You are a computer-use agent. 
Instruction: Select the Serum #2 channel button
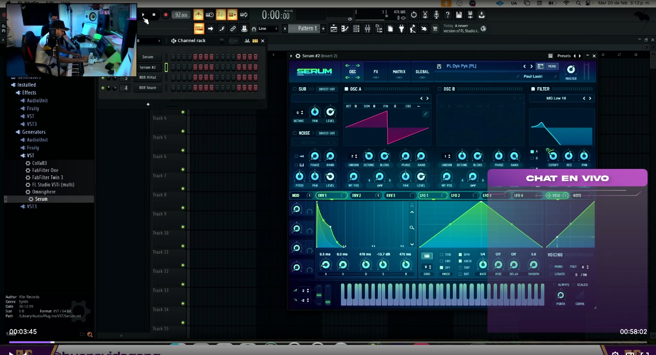tap(148, 68)
